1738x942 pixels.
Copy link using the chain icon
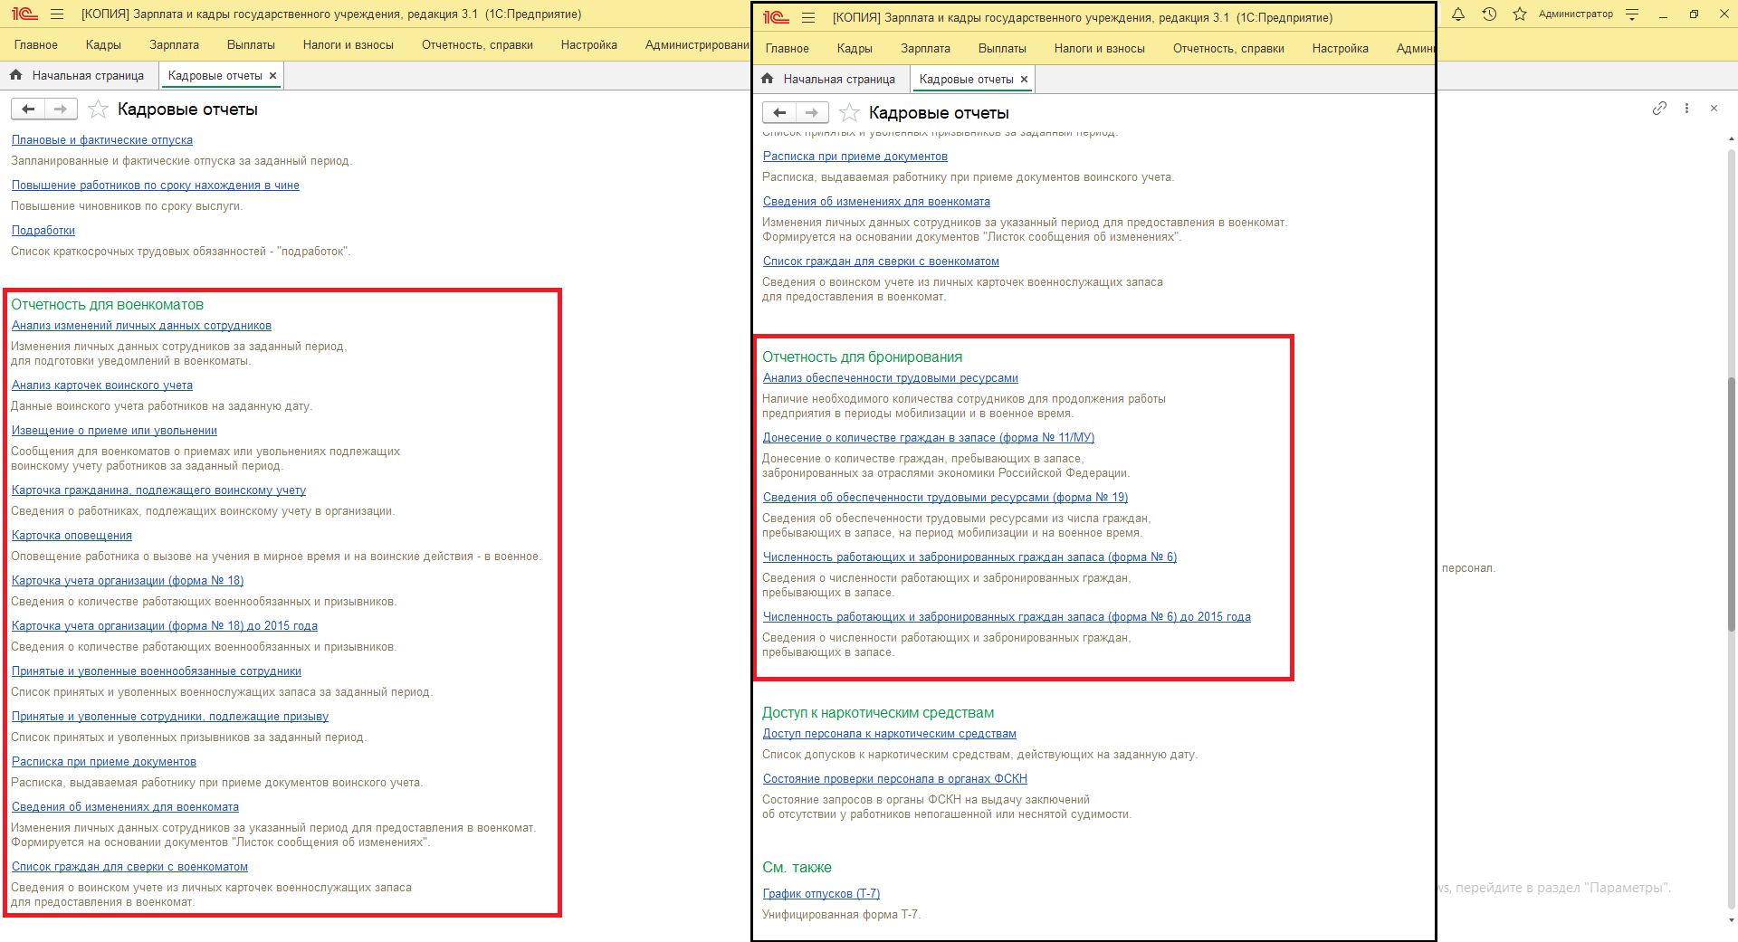1659,109
